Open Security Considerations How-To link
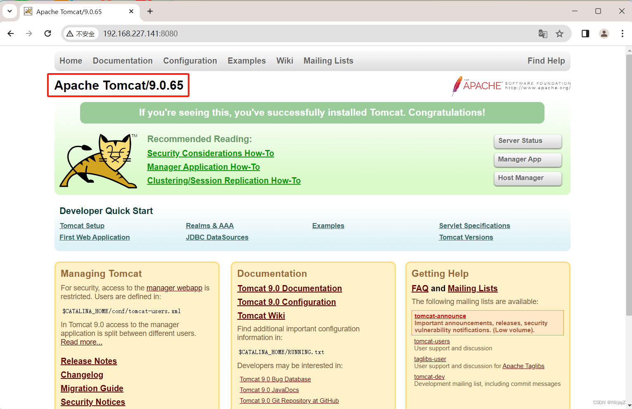This screenshot has height=409, width=632. pos(211,153)
